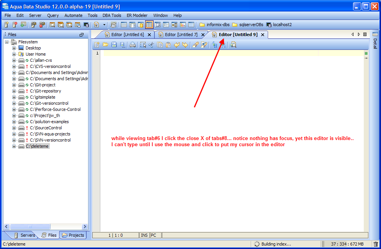Click the highlighter marker icon in editor toolbar

[x=195, y=45]
